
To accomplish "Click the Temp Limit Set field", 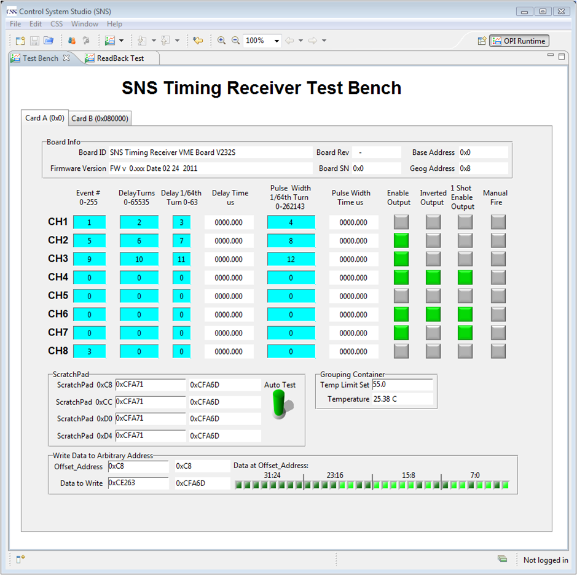I will 402,385.
